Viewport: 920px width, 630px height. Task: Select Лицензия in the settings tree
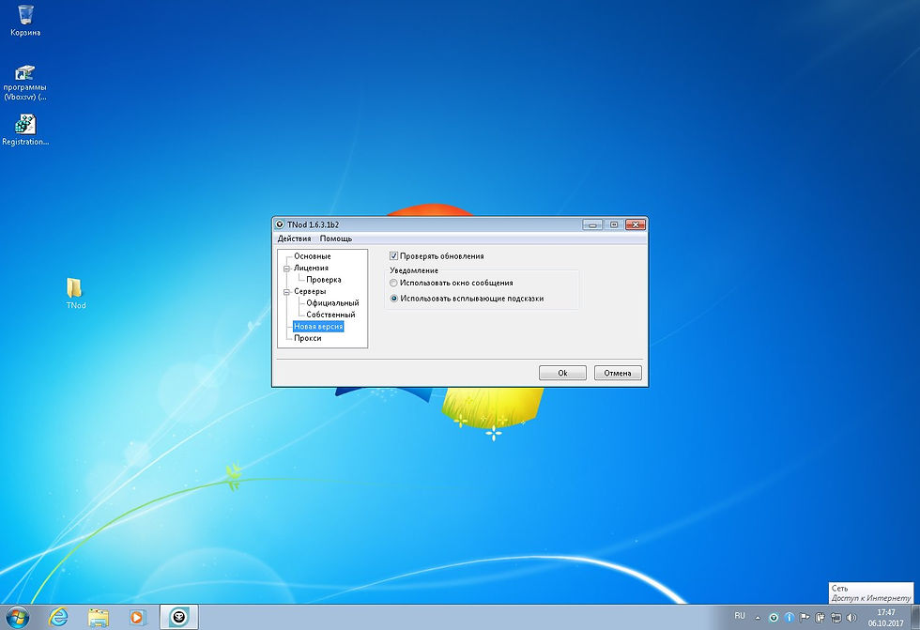pos(311,269)
